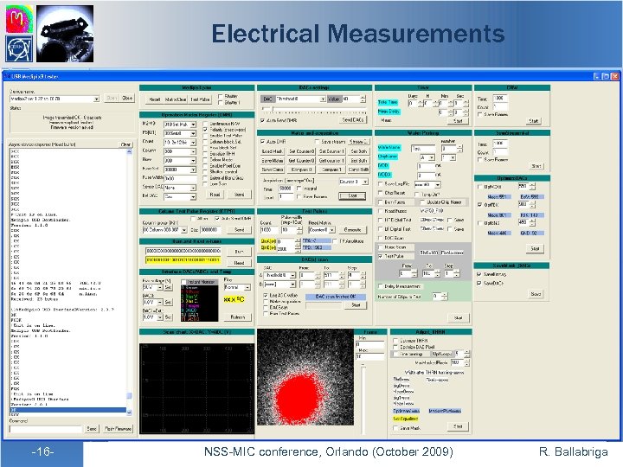Viewport: 623px width, 467px height.
Task: Clear the async device response log
Action: (x=125, y=144)
